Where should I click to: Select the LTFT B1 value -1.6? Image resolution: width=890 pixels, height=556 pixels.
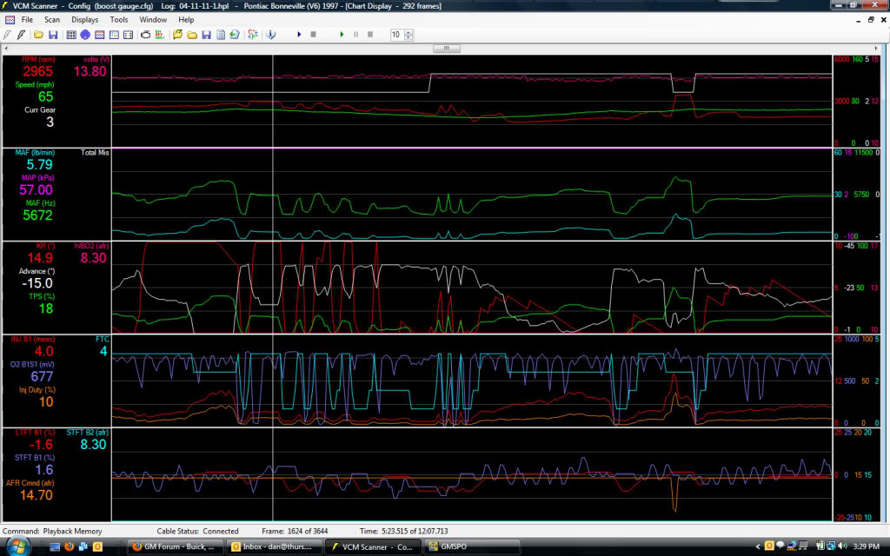coord(42,444)
